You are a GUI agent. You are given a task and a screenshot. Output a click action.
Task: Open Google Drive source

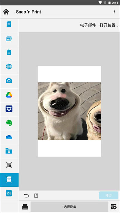coord(9,95)
